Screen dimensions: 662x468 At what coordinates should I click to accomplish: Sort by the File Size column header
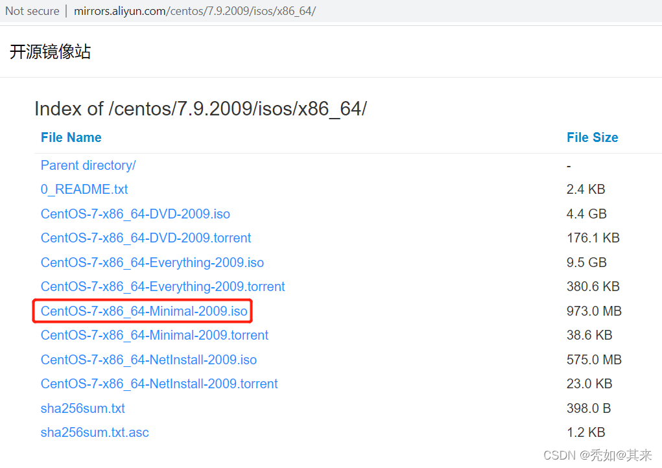point(593,137)
